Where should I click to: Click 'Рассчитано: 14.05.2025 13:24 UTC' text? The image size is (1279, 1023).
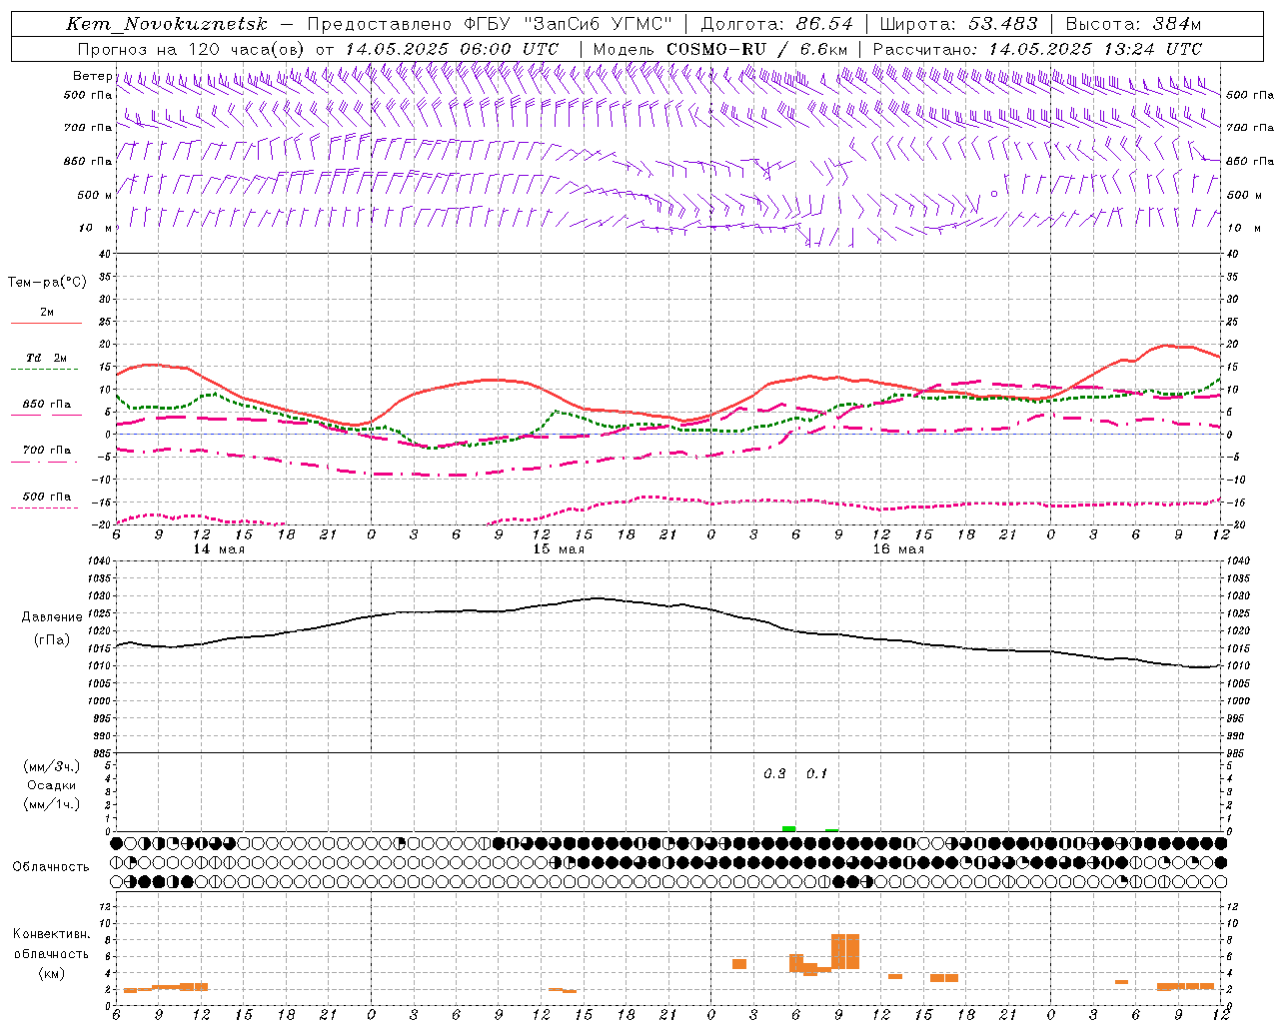(1037, 49)
